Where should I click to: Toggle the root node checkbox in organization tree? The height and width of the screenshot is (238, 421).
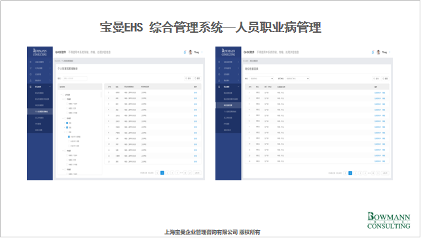(x=64, y=94)
